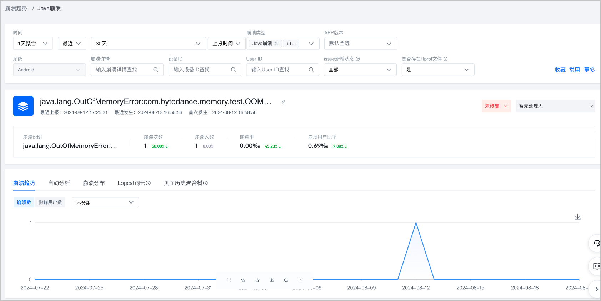The width and height of the screenshot is (601, 301).
Task: Remove the Java崩溃 tag
Action: (276, 44)
